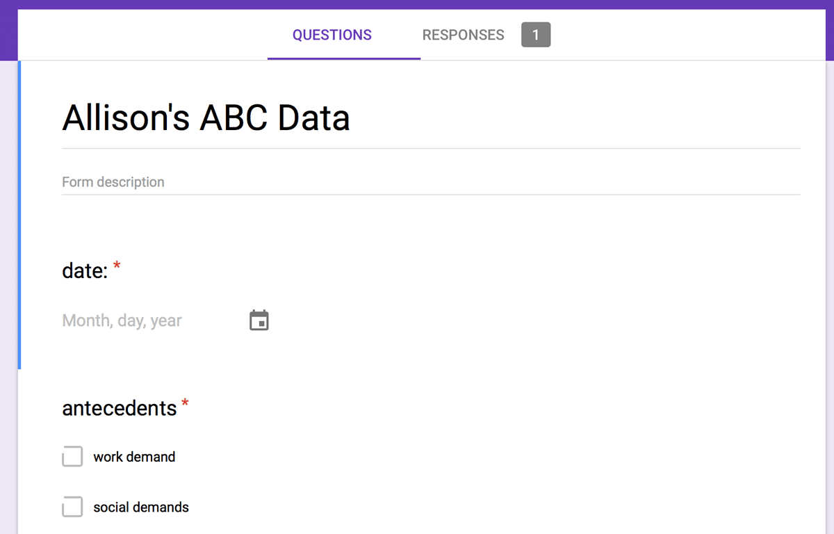The width and height of the screenshot is (834, 534).
Task: Click the calendar icon beside the date field
Action: 259,320
